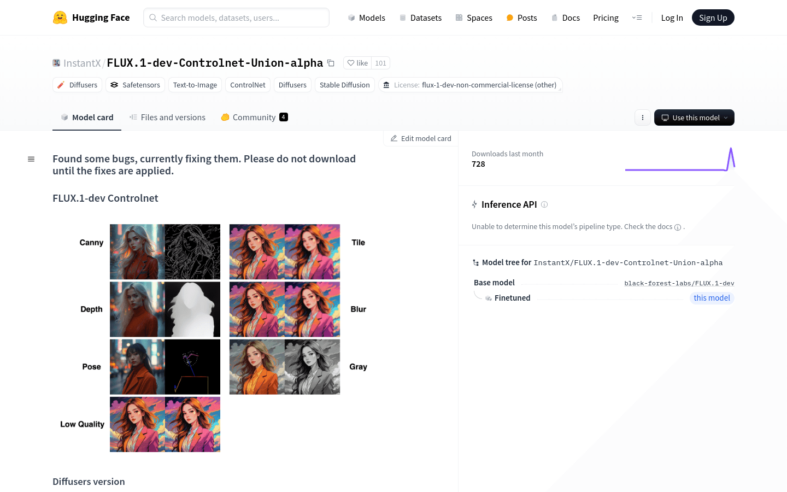The height and width of the screenshot is (492, 787).
Task: Click the Tile example image
Action: pyautogui.click(x=285, y=251)
